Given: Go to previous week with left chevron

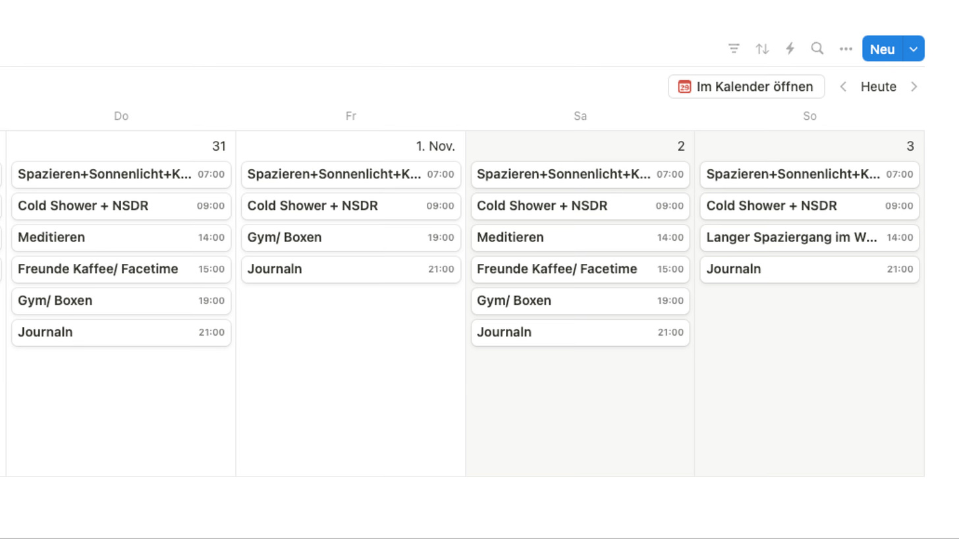Looking at the screenshot, I should (843, 87).
